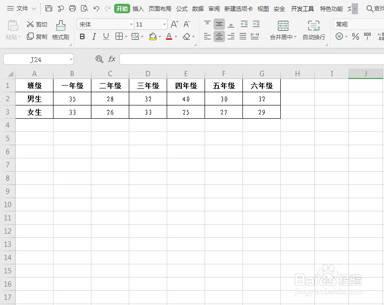The width and height of the screenshot is (384, 305).
Task: Switch to the Insert (插入) tab
Action: point(138,9)
